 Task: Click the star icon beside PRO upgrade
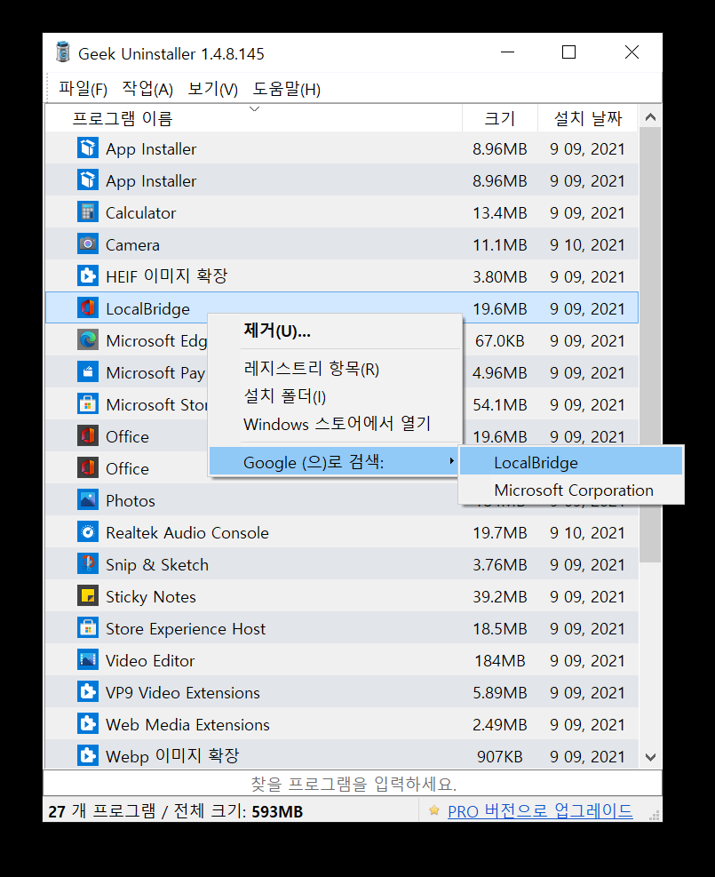coord(433,809)
